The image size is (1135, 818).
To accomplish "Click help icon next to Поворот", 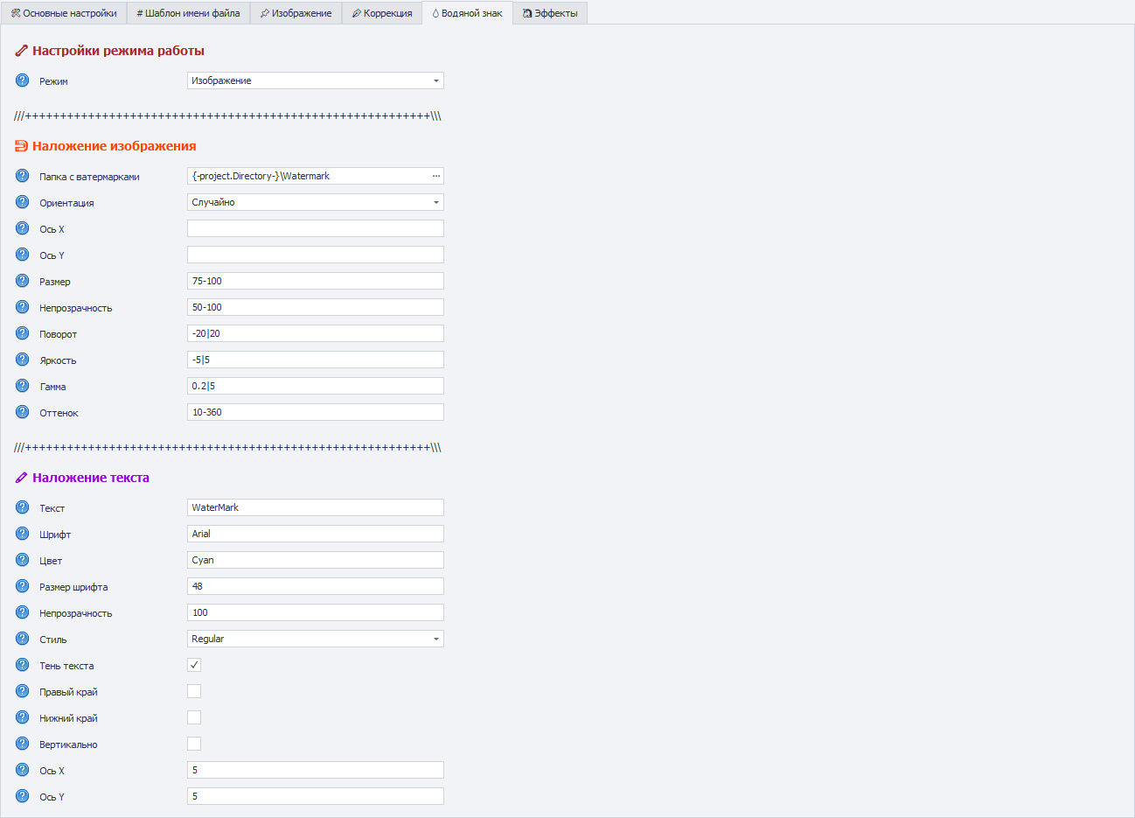I will click(23, 333).
